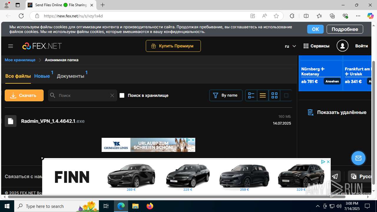Click the Radmin_VPN file icon

point(11,121)
